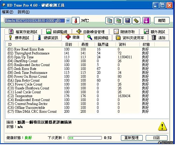Click the 34°C temperature reading
The width and height of the screenshot is (175, 145).
pyautogui.click(x=85, y=21)
